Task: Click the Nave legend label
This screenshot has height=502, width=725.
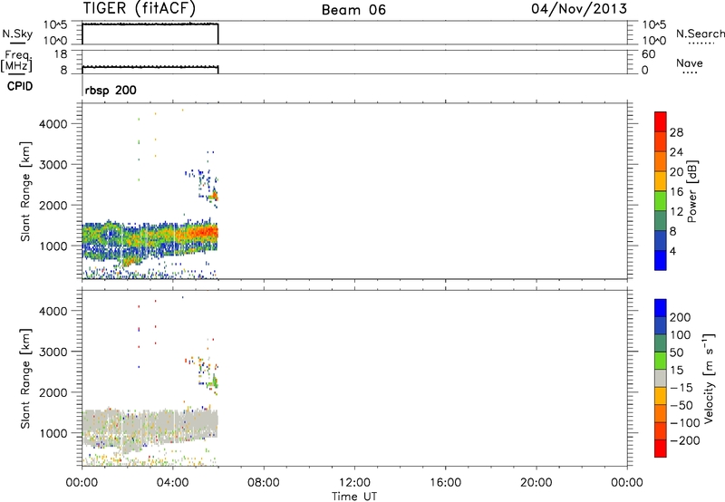Action: [689, 63]
